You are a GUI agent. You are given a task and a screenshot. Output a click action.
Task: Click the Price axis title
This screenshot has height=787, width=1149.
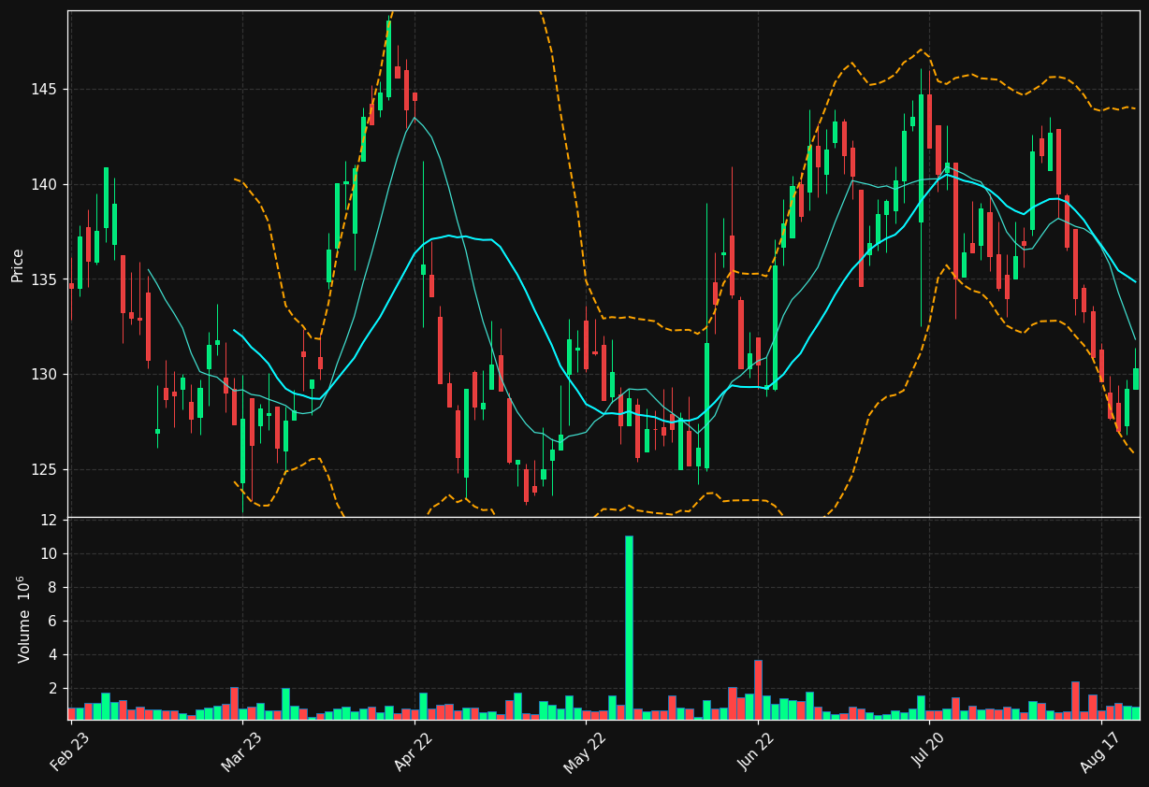[18, 265]
